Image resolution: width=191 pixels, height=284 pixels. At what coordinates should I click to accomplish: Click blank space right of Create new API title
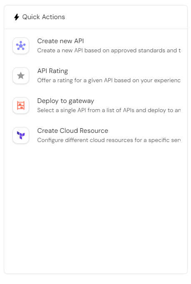click(133, 41)
